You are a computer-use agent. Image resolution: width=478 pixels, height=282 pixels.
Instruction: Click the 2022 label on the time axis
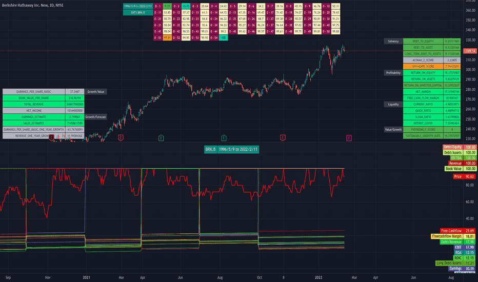coord(318,277)
